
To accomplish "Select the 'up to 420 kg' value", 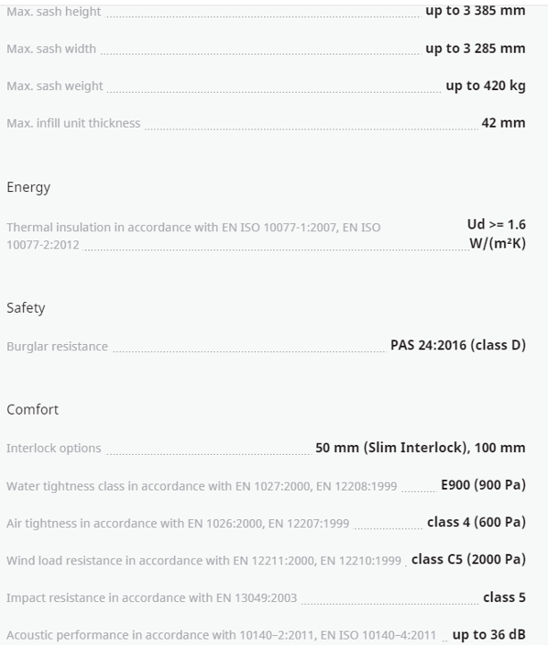I will [486, 86].
